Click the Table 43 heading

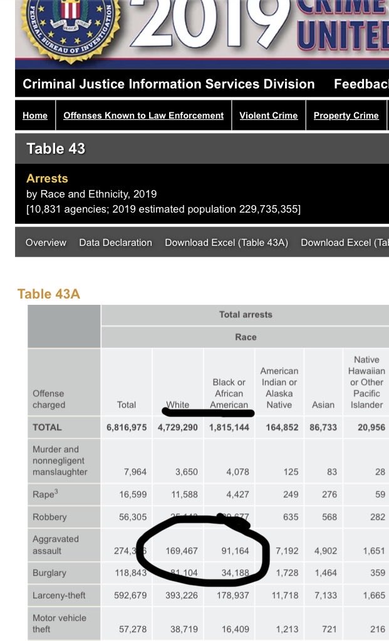point(56,149)
